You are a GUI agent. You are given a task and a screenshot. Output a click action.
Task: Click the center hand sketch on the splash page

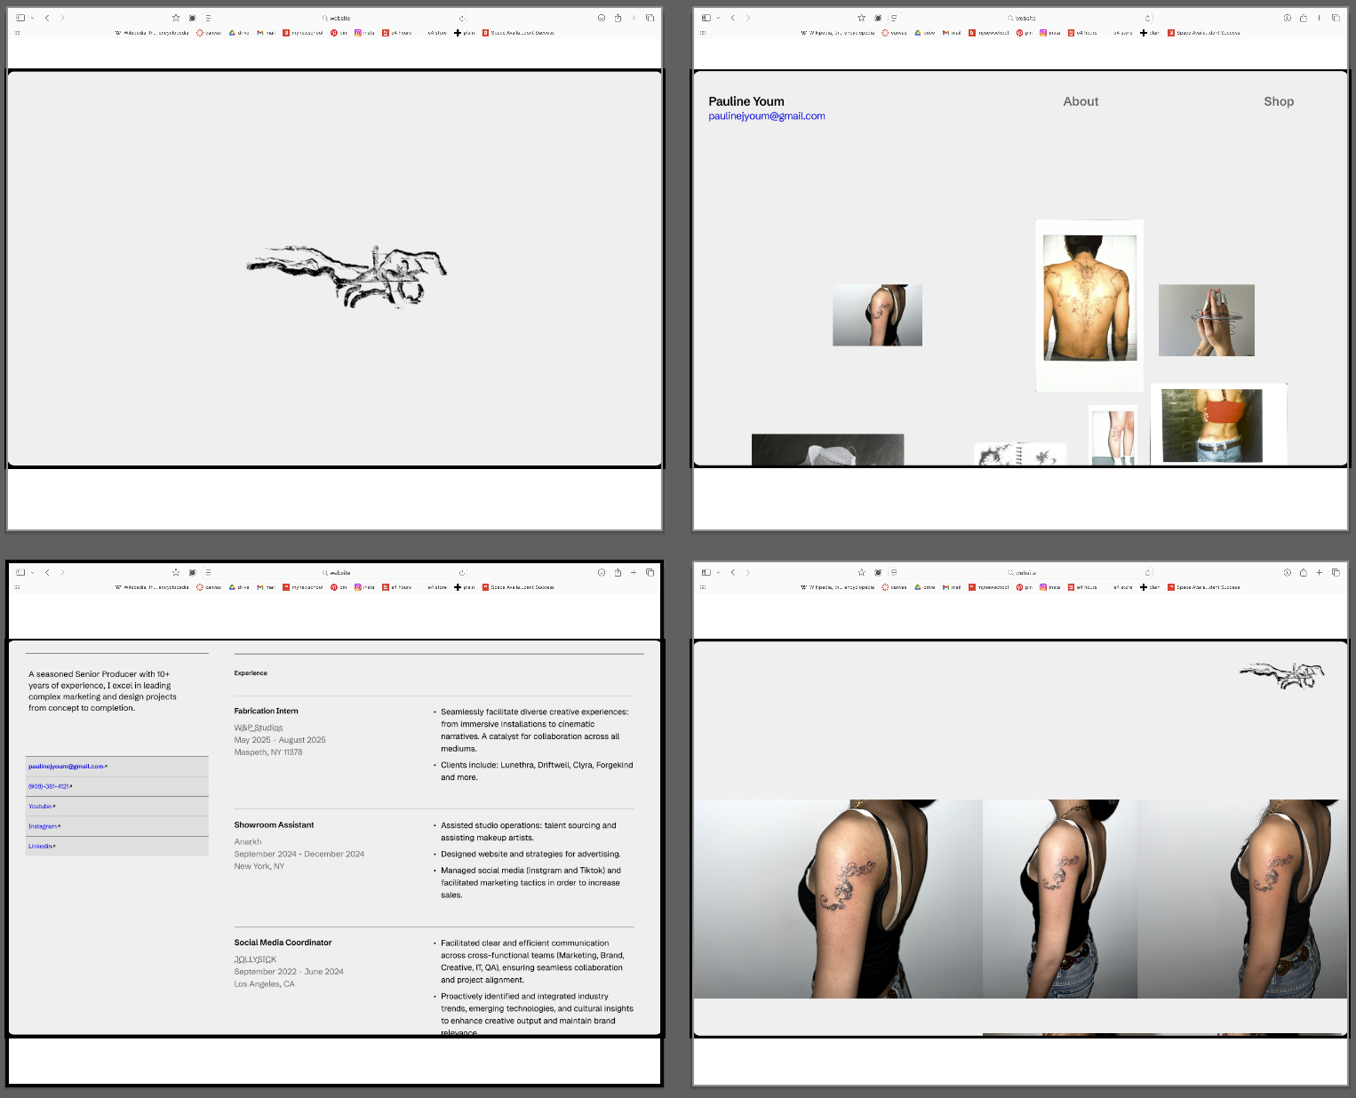[x=347, y=276]
